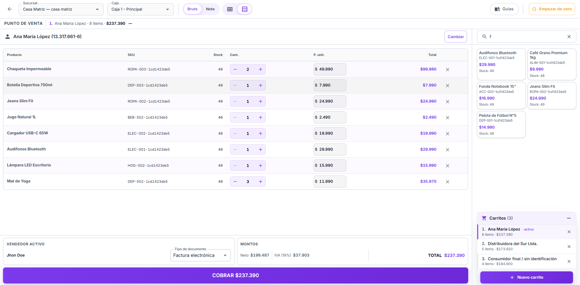This screenshot has height=285, width=580.
Task: Add Audífonos Bluetooth product card
Action: pyautogui.click(x=501, y=64)
